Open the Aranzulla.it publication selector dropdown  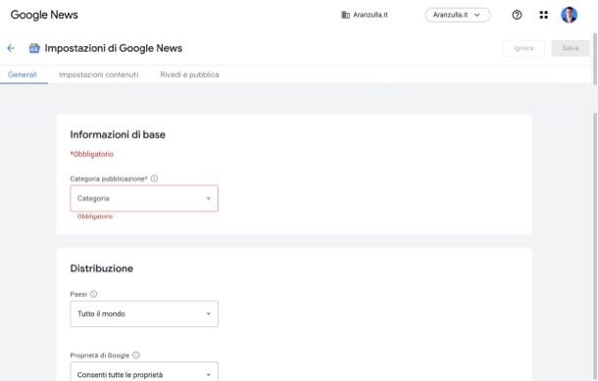(457, 15)
